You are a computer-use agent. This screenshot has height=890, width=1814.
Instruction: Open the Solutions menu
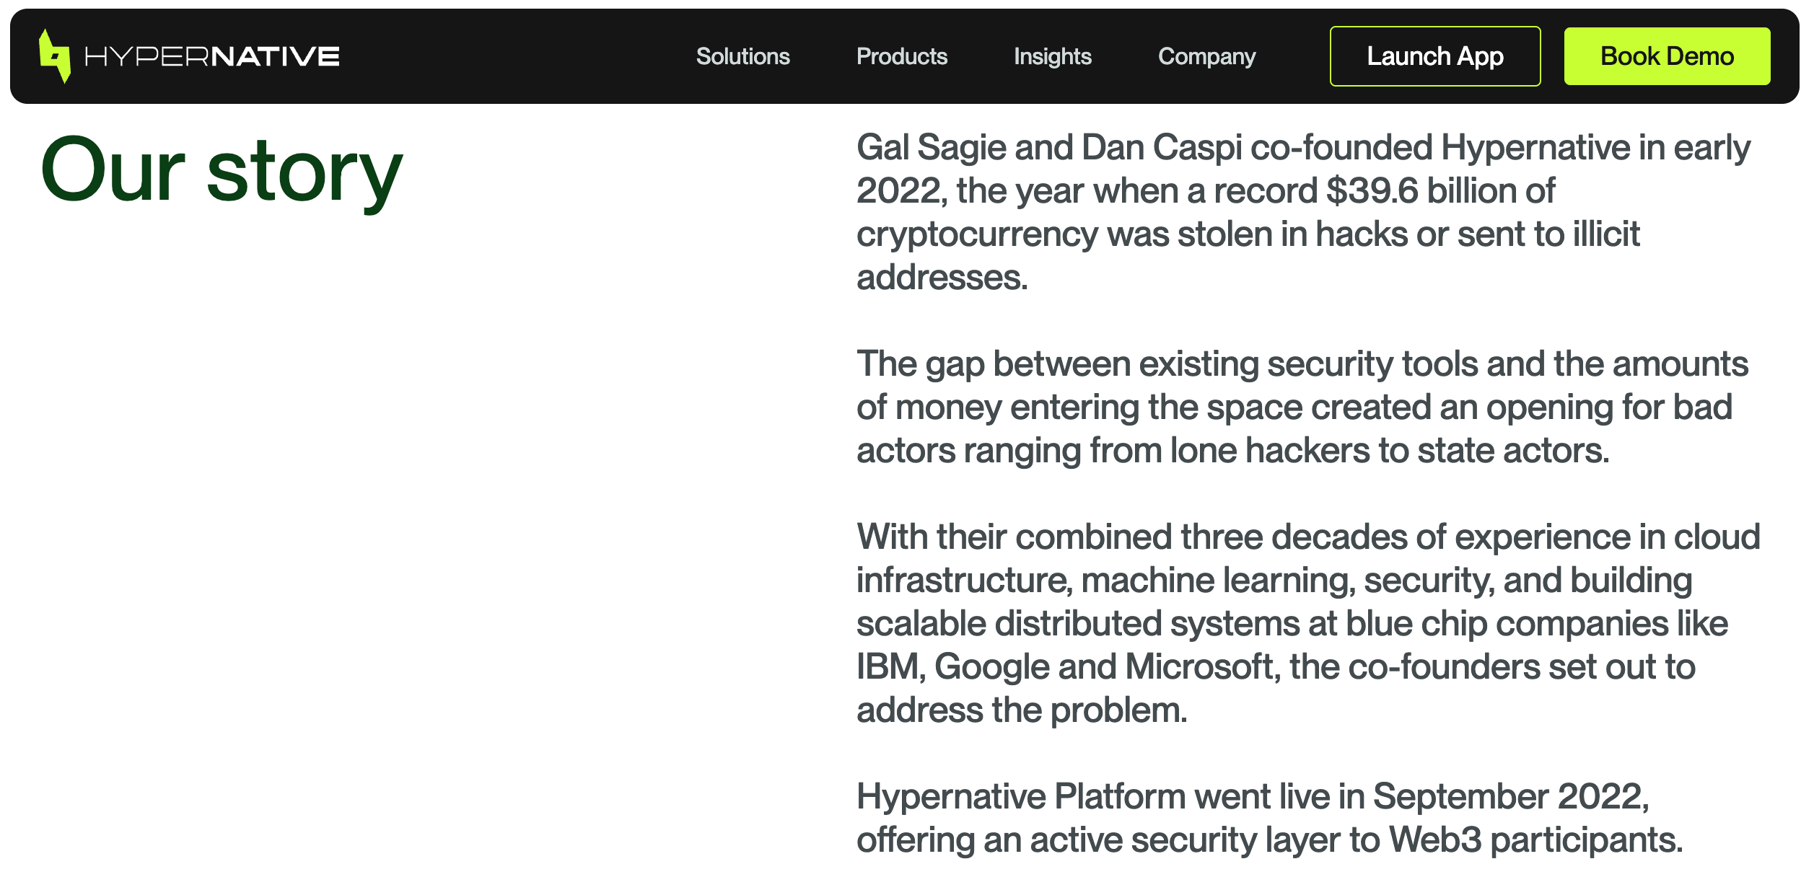pyautogui.click(x=742, y=56)
